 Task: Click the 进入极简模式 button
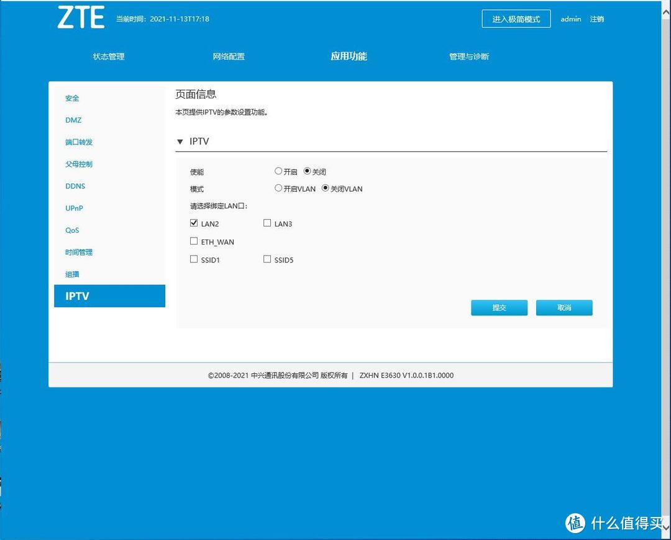(x=516, y=19)
